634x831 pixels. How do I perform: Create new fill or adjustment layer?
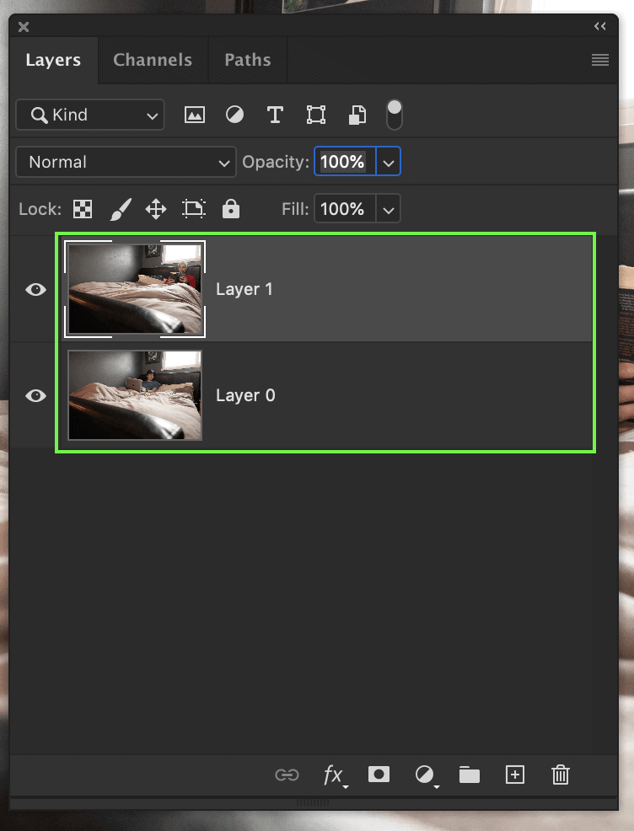(427, 775)
